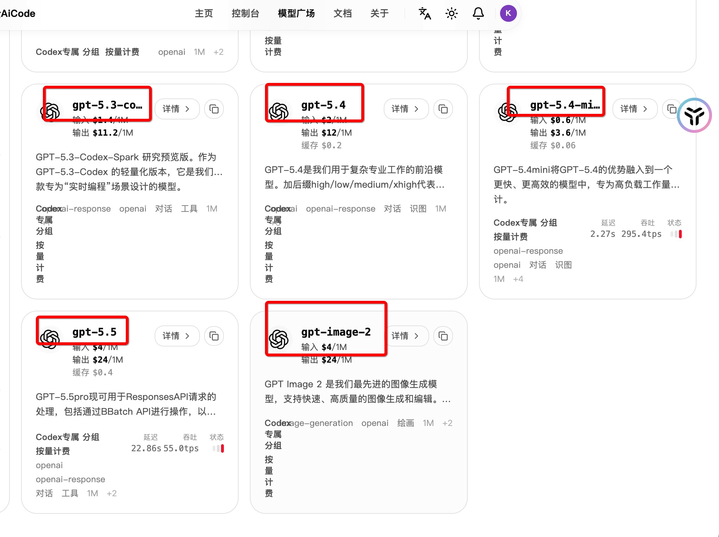
Task: Click the floating assistant widget icon
Action: 694,115
